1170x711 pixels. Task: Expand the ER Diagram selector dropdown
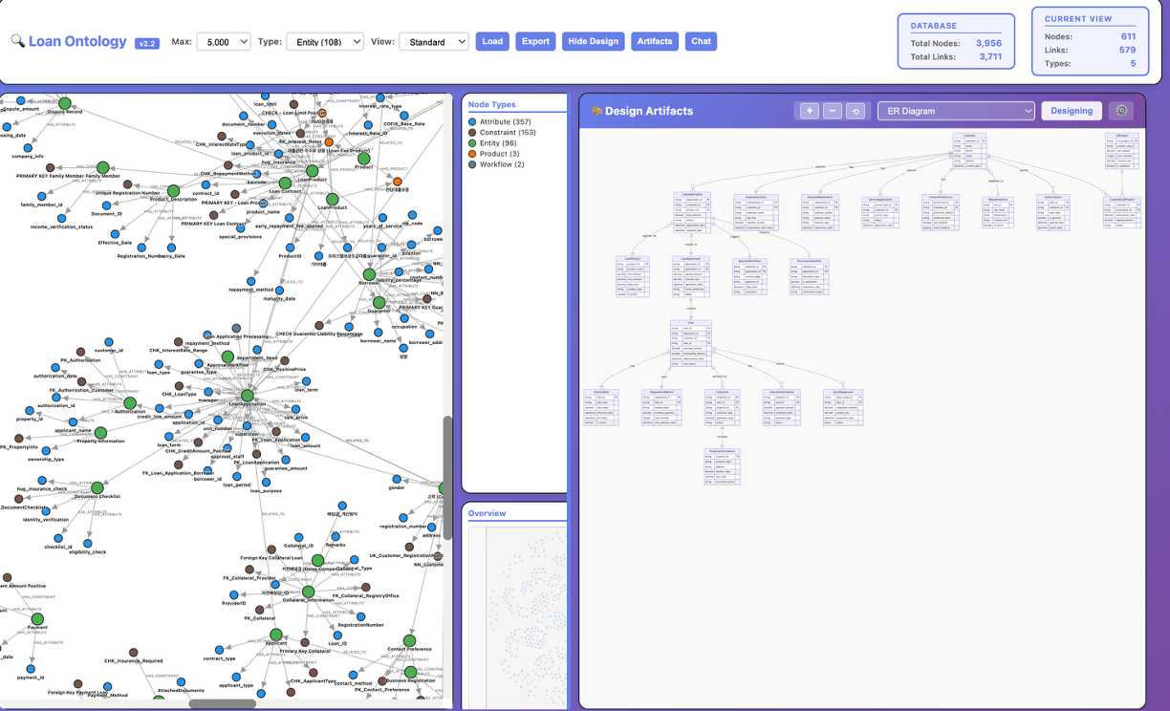pyautogui.click(x=956, y=111)
